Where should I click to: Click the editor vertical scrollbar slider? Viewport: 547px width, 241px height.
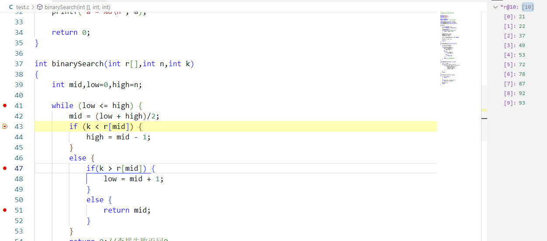(484, 112)
